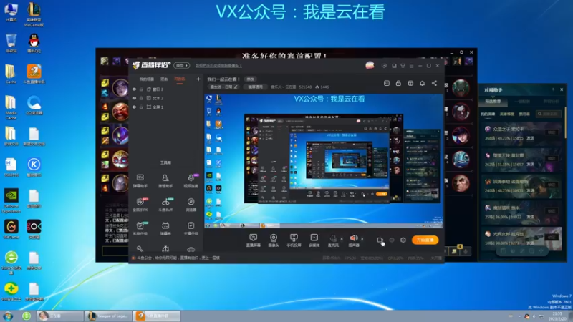Switch to the second scene tab
This screenshot has width=573, height=322.
coord(164,79)
